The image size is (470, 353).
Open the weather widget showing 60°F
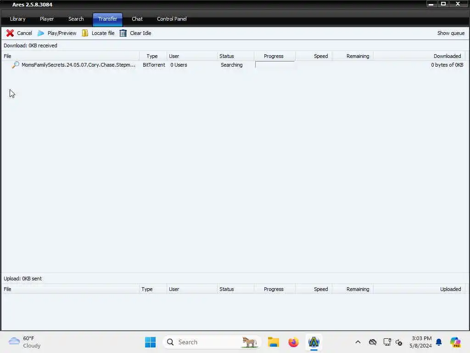pyautogui.click(x=25, y=342)
